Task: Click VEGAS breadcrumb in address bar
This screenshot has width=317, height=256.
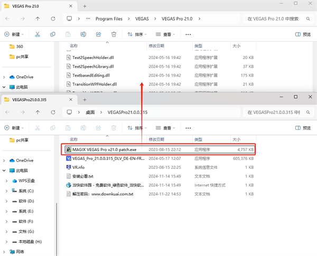Action: [142, 19]
